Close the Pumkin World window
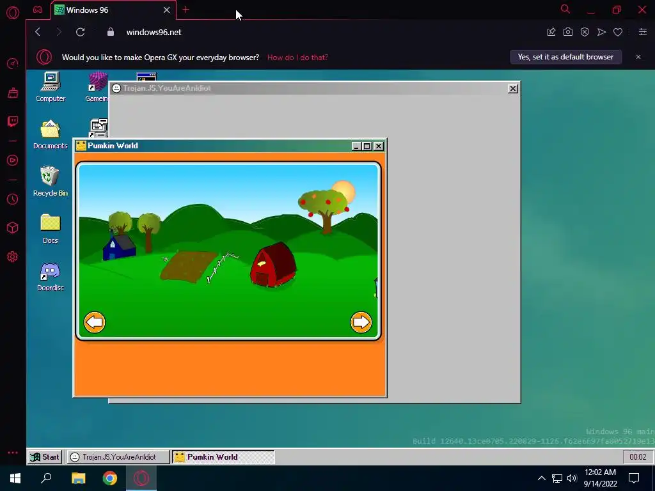655x491 pixels. click(379, 146)
